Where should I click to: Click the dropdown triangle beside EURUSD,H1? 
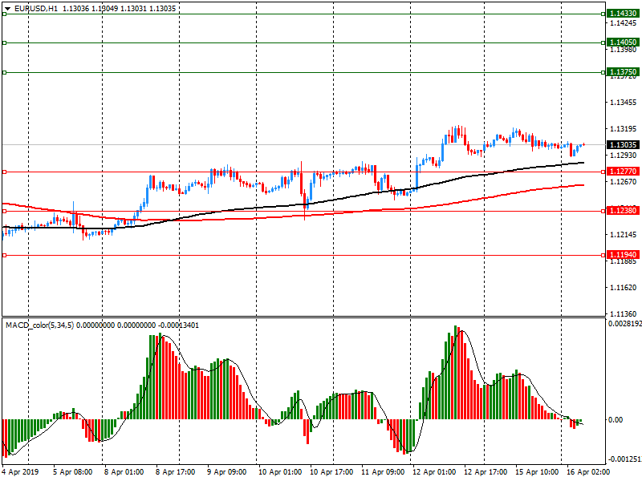tap(6, 8)
